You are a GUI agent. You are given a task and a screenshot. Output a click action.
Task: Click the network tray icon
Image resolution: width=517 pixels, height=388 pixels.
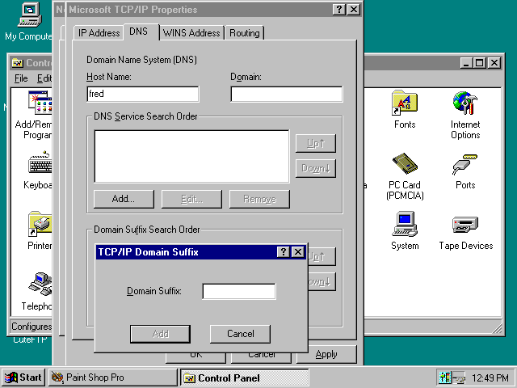pos(459,377)
